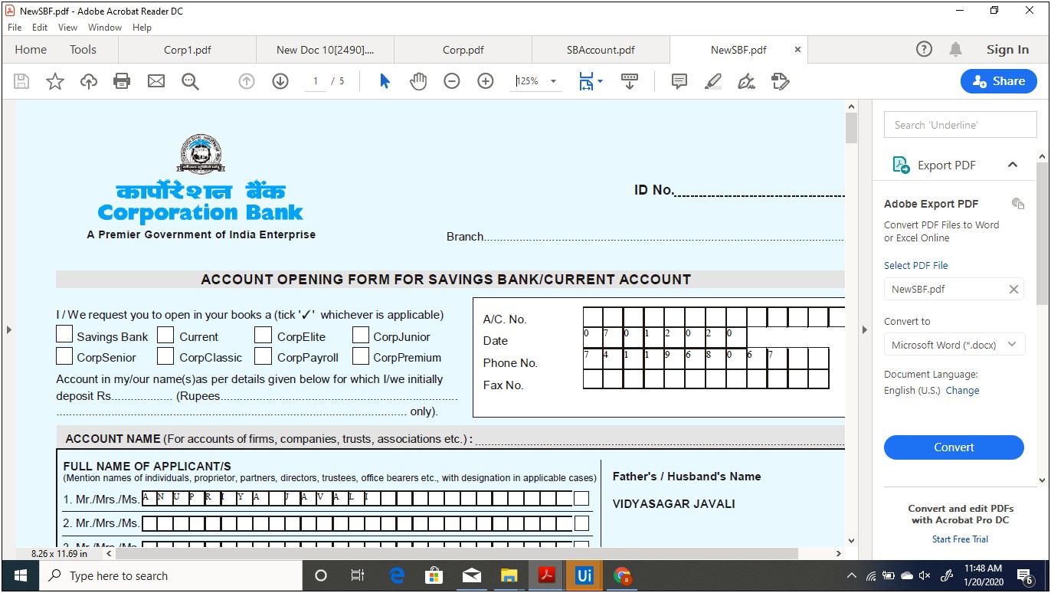Tick the box after applicant 1 name
This screenshot has width=1051, height=593.
click(x=581, y=499)
